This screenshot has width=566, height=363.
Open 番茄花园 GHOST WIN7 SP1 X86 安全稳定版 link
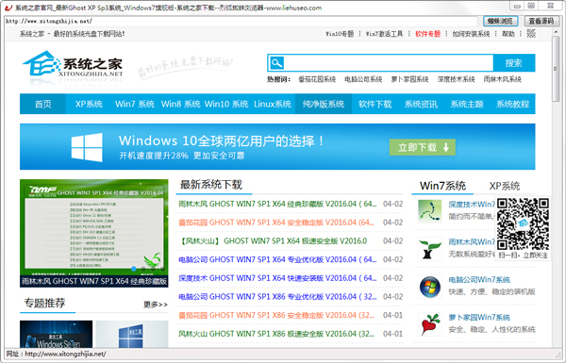pyautogui.click(x=276, y=315)
